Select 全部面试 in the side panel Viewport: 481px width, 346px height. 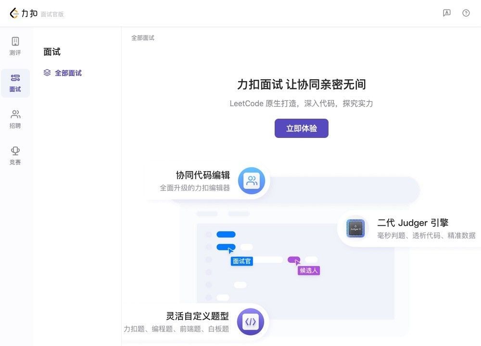coord(68,73)
